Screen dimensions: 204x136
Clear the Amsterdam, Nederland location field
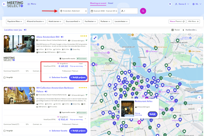coord(86,11)
